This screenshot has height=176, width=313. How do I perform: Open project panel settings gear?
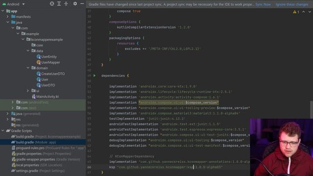[75, 3]
